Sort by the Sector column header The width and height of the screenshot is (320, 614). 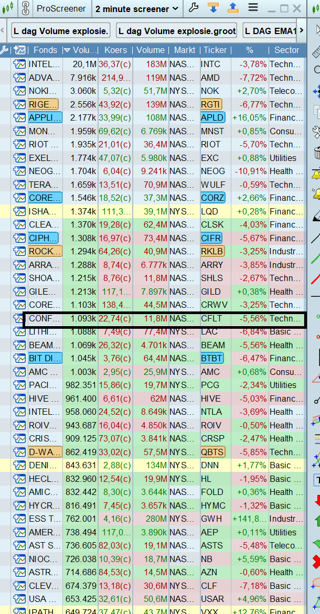point(287,50)
